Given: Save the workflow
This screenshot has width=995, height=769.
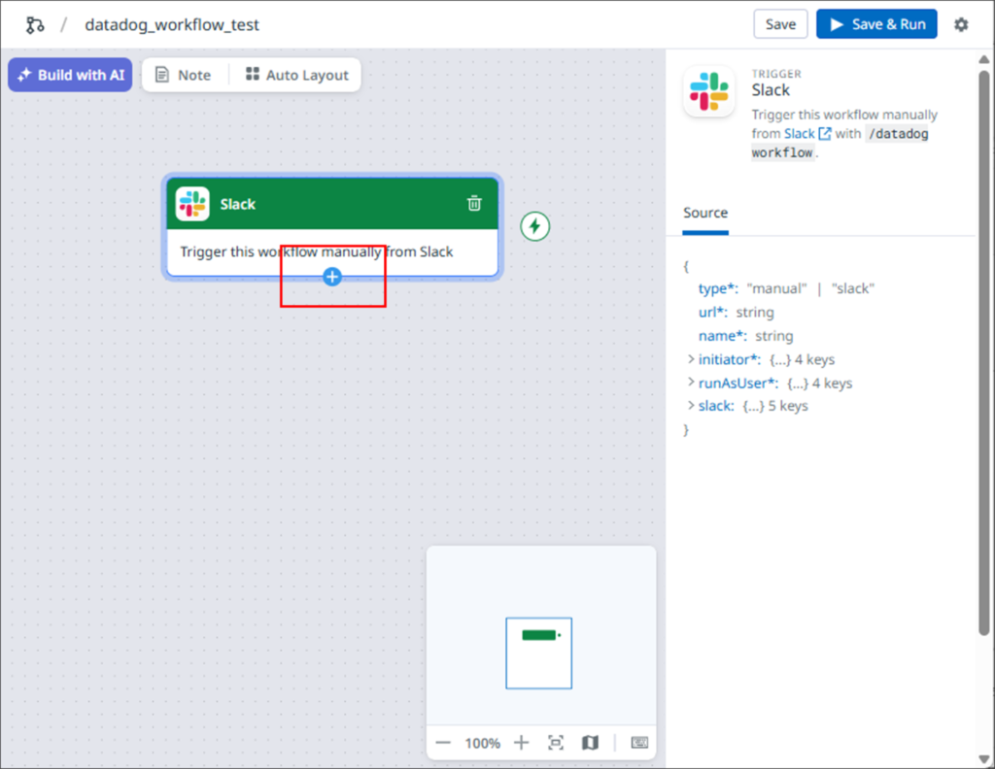Looking at the screenshot, I should coord(780,24).
